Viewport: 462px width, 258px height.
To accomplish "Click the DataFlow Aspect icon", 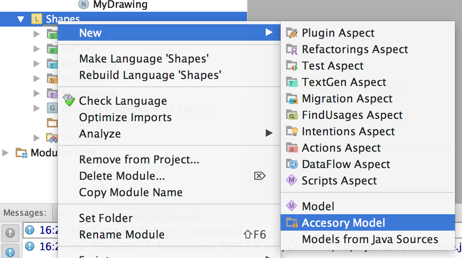I will (x=292, y=165).
